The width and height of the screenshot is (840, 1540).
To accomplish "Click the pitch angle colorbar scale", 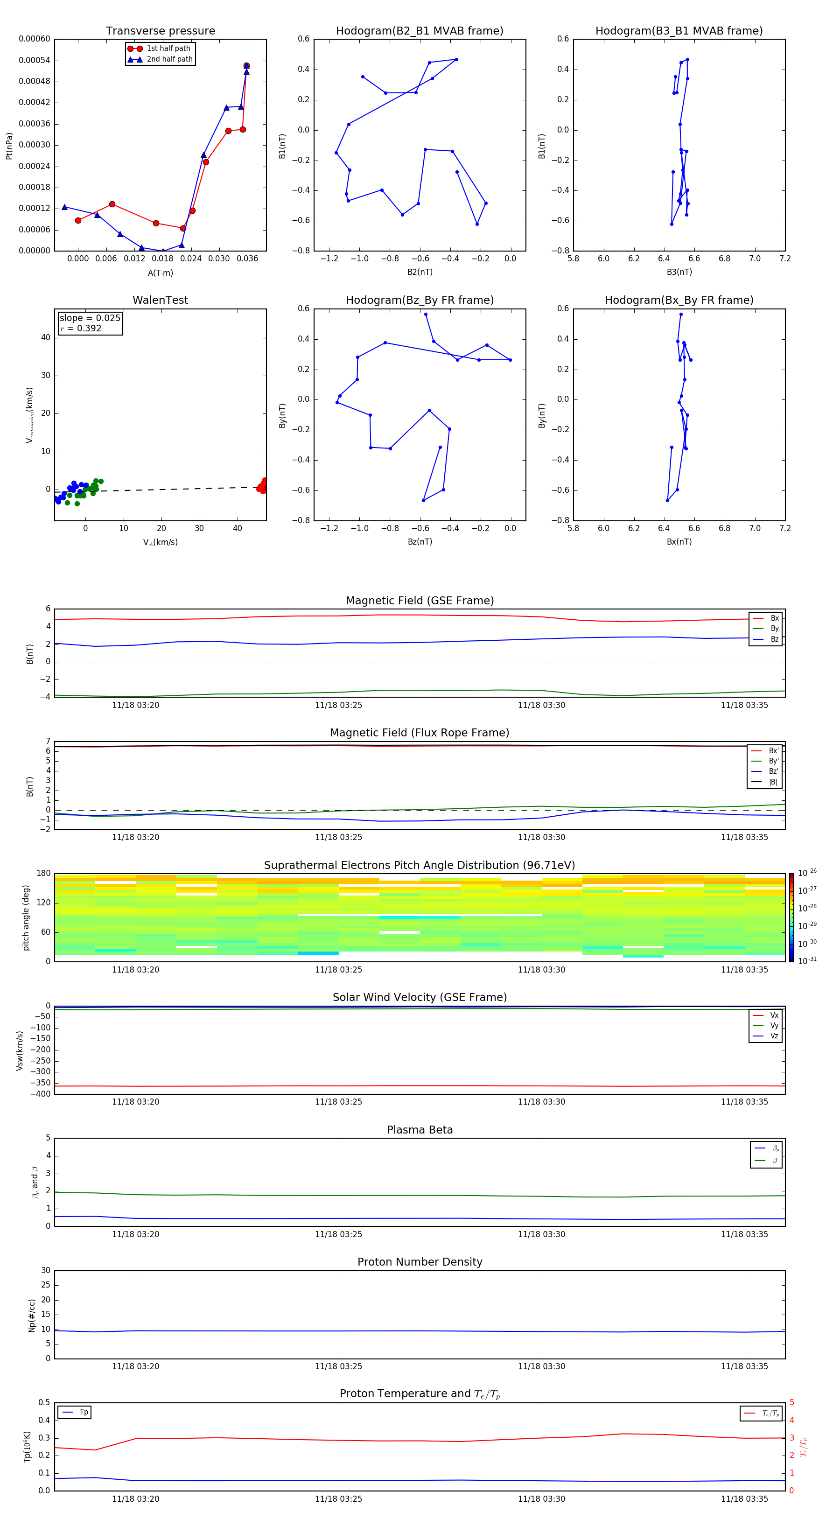I will point(791,917).
